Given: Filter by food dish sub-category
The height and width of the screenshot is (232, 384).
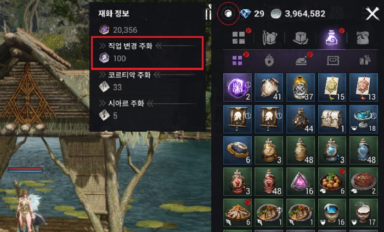Looking at the screenshot, I should [301, 61].
